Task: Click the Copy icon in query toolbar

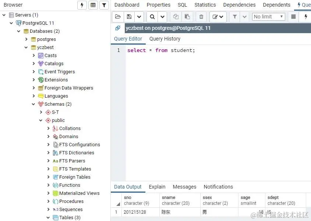Action: (x=176, y=17)
